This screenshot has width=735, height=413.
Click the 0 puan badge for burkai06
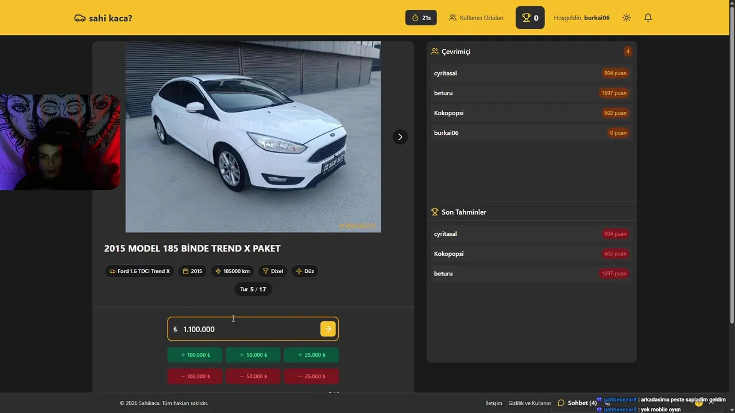pyautogui.click(x=618, y=133)
